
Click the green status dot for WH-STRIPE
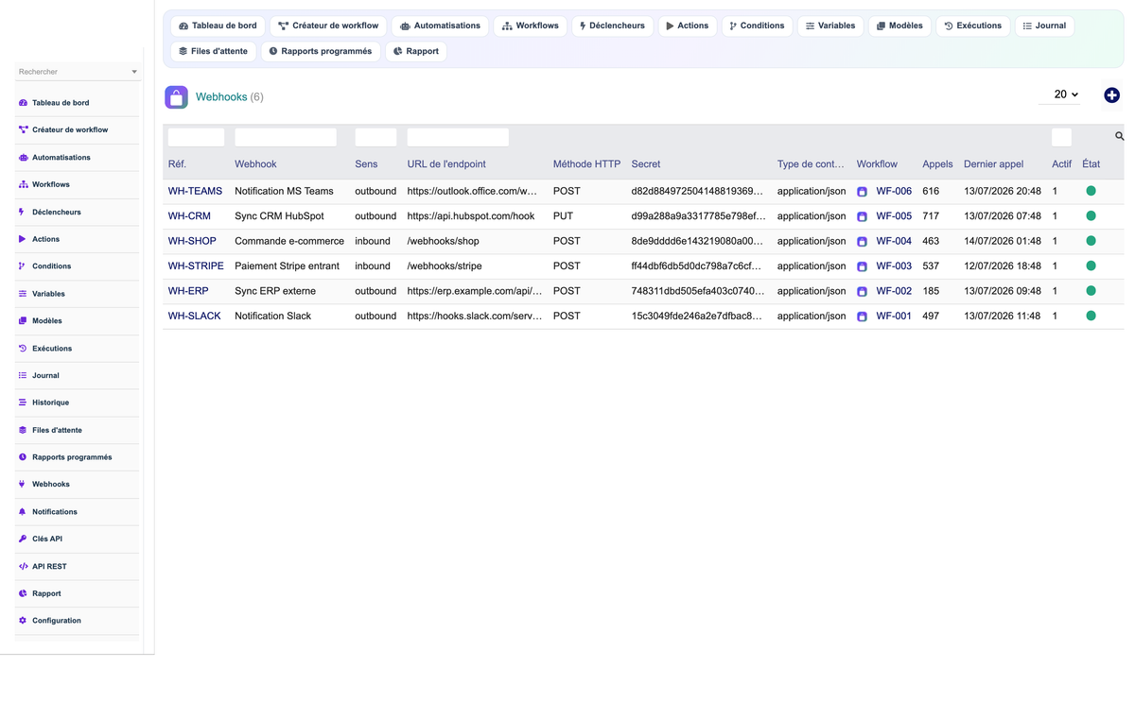[x=1091, y=265]
